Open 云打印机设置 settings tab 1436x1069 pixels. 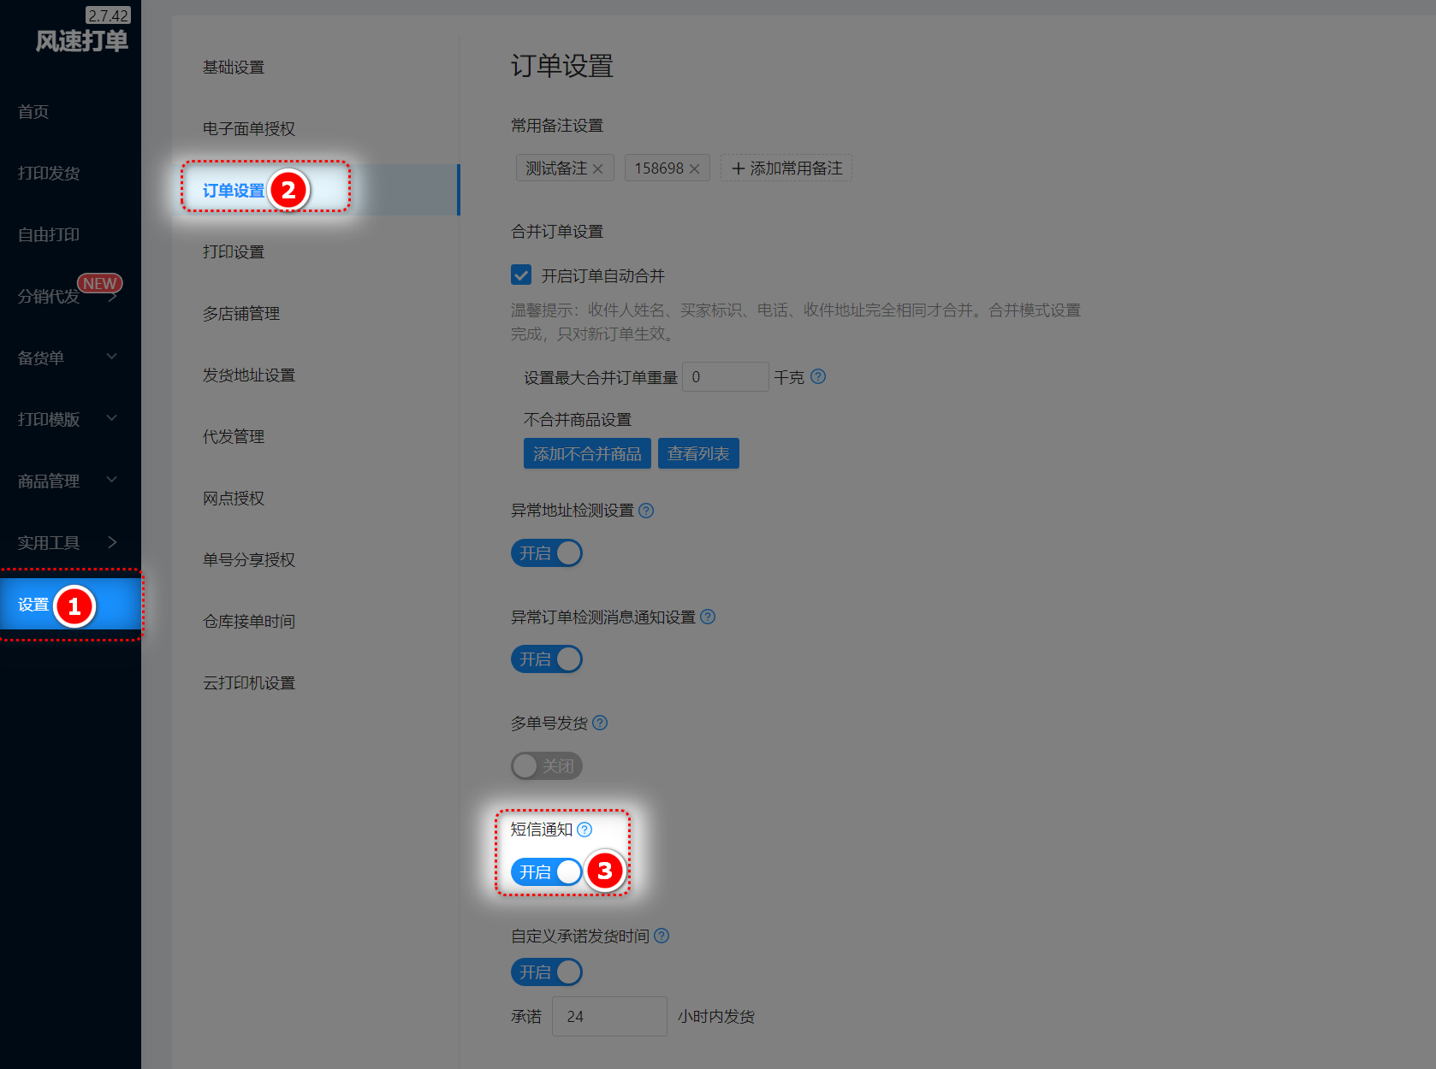point(249,683)
